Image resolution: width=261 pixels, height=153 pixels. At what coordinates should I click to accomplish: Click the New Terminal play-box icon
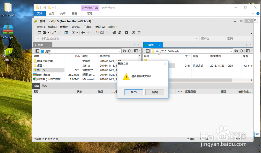click(73, 33)
